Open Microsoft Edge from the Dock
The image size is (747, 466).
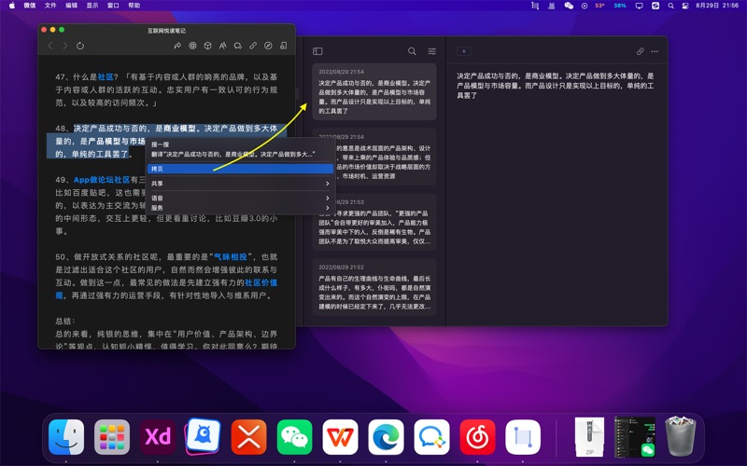pyautogui.click(x=387, y=436)
